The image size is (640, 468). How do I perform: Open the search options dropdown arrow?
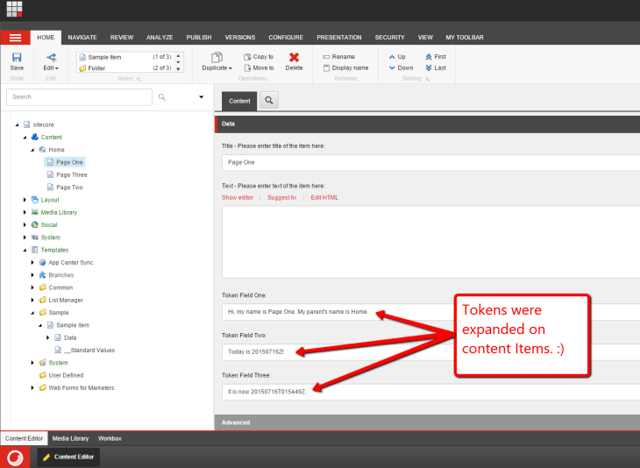click(x=201, y=97)
